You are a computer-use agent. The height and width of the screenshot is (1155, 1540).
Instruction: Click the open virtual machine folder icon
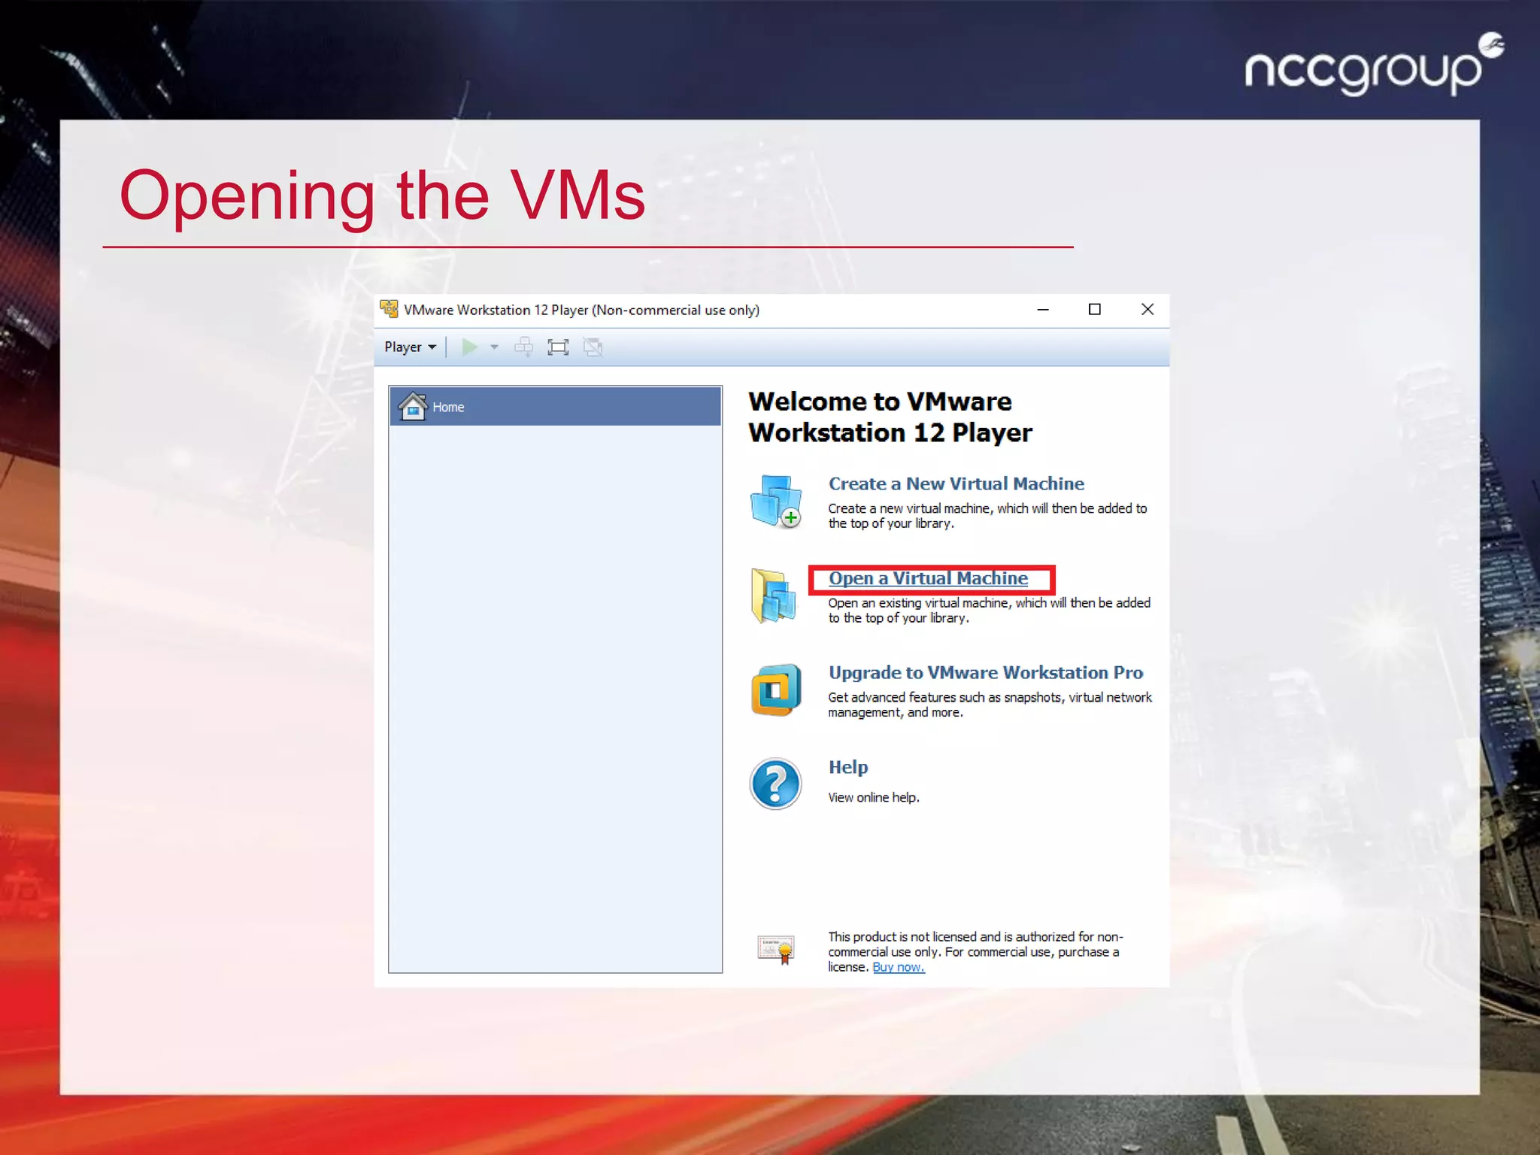[x=774, y=596]
